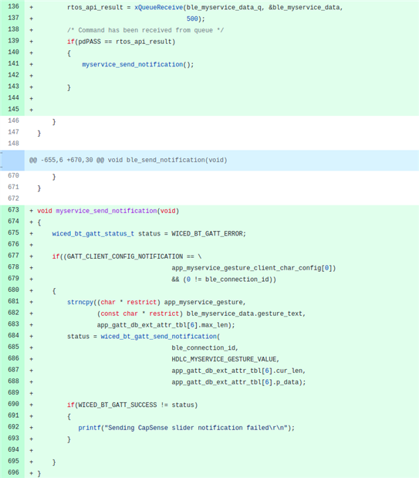This screenshot has height=478, width=419.
Task: Click the plus marker on line 692
Action: [31, 428]
